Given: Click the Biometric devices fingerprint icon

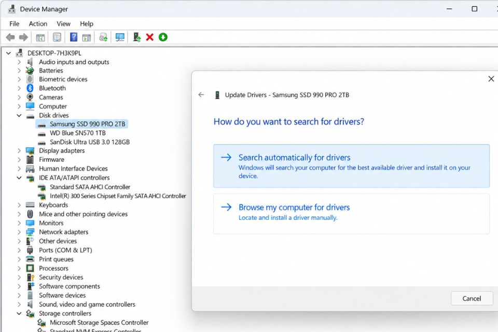Looking at the screenshot, I should pos(30,79).
